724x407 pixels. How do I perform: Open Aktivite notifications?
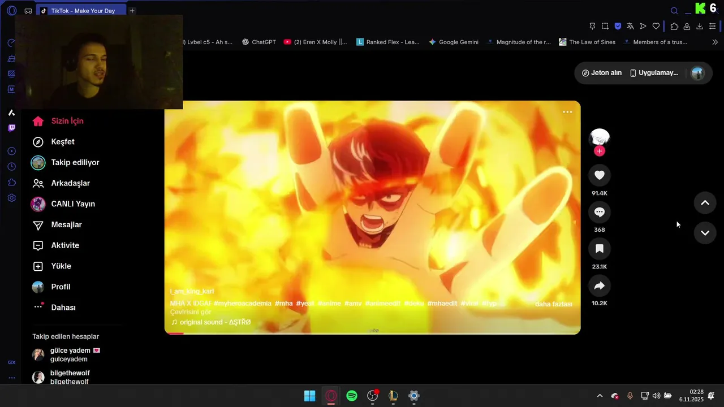point(56,245)
